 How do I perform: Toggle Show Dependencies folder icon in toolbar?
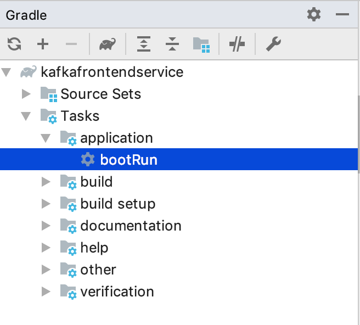[x=201, y=44]
